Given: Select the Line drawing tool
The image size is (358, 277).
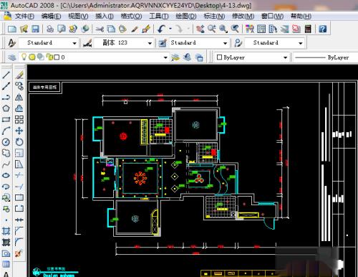Looking at the screenshot, I should [6, 75].
